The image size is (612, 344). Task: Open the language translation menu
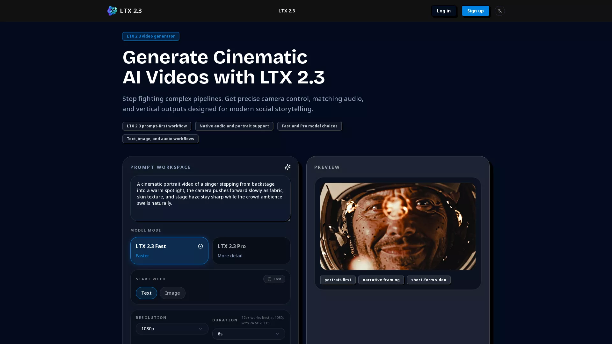(x=499, y=11)
